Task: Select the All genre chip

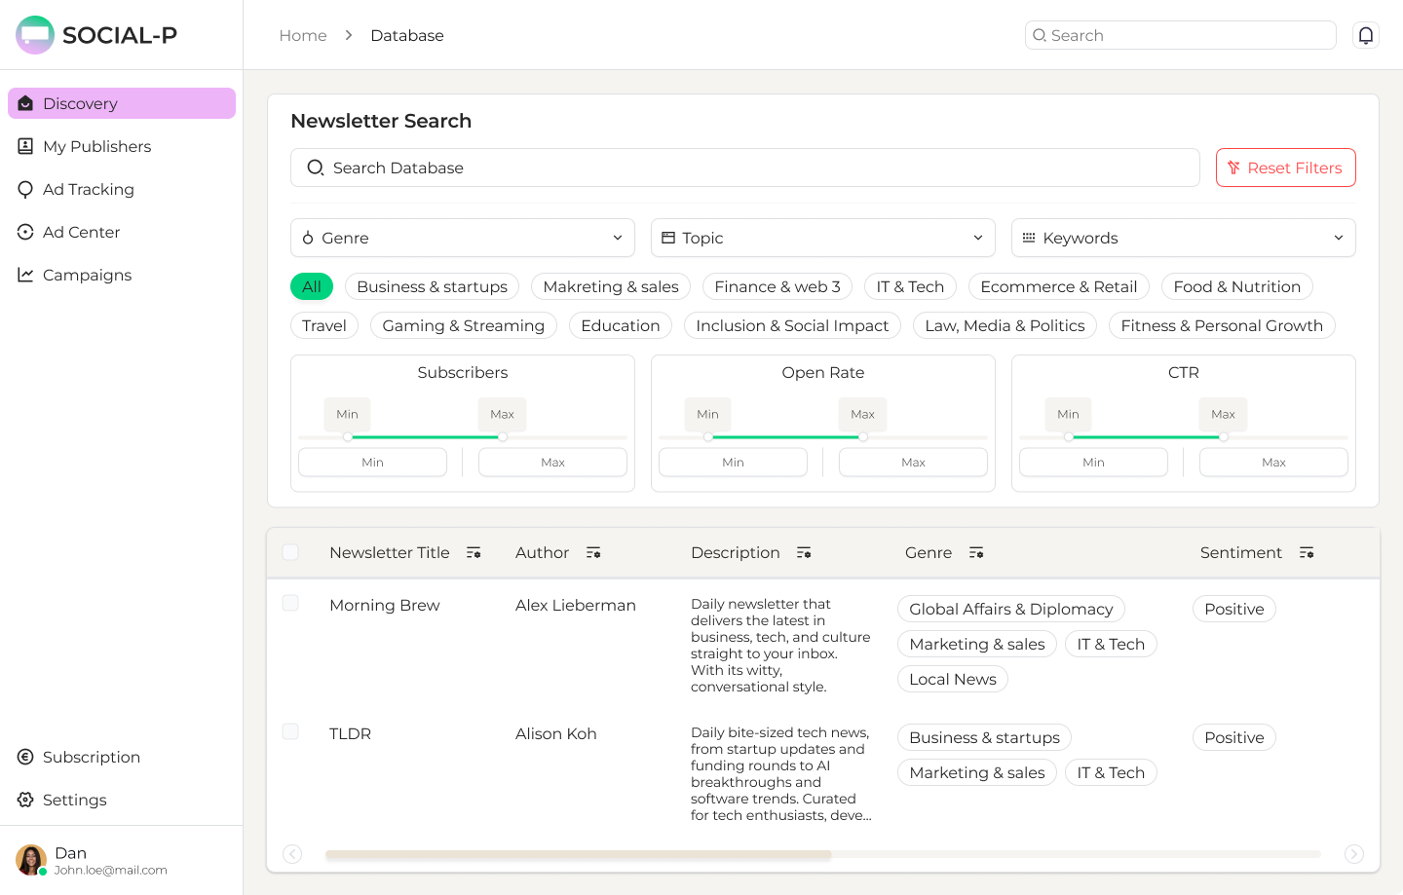Action: [x=312, y=286]
